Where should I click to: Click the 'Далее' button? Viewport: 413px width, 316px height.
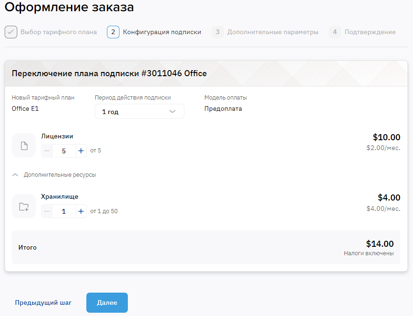[107, 302]
